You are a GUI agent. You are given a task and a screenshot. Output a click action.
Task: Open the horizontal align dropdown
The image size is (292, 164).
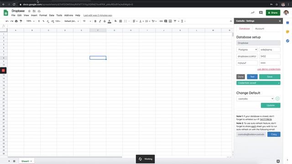click(135, 21)
